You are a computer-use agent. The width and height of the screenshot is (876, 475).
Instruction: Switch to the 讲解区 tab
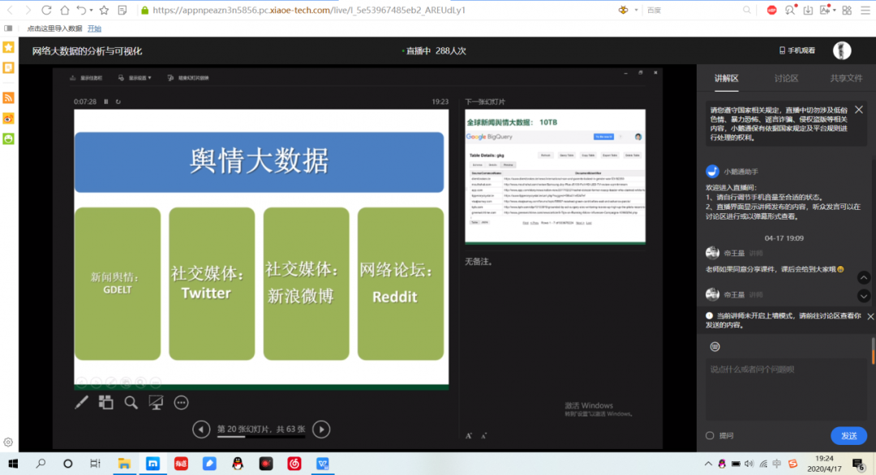click(x=726, y=79)
